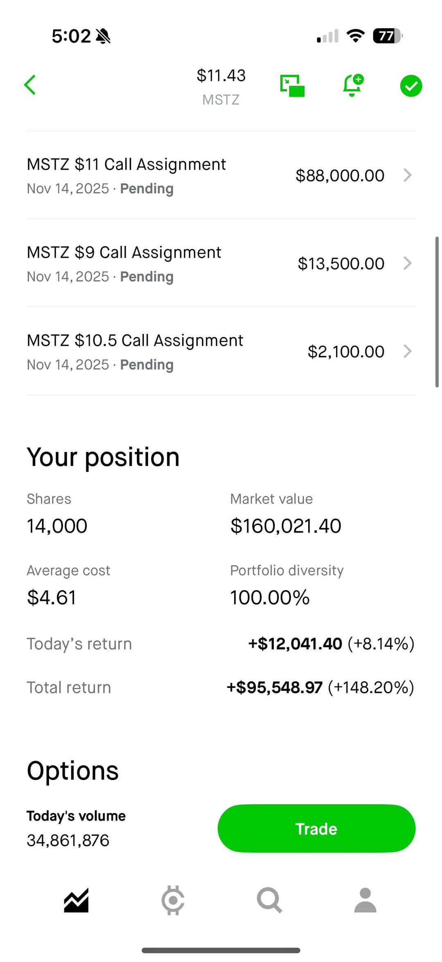Image resolution: width=442 pixels, height=962 pixels.
Task: Open the account profile tab icon
Action: (x=365, y=900)
